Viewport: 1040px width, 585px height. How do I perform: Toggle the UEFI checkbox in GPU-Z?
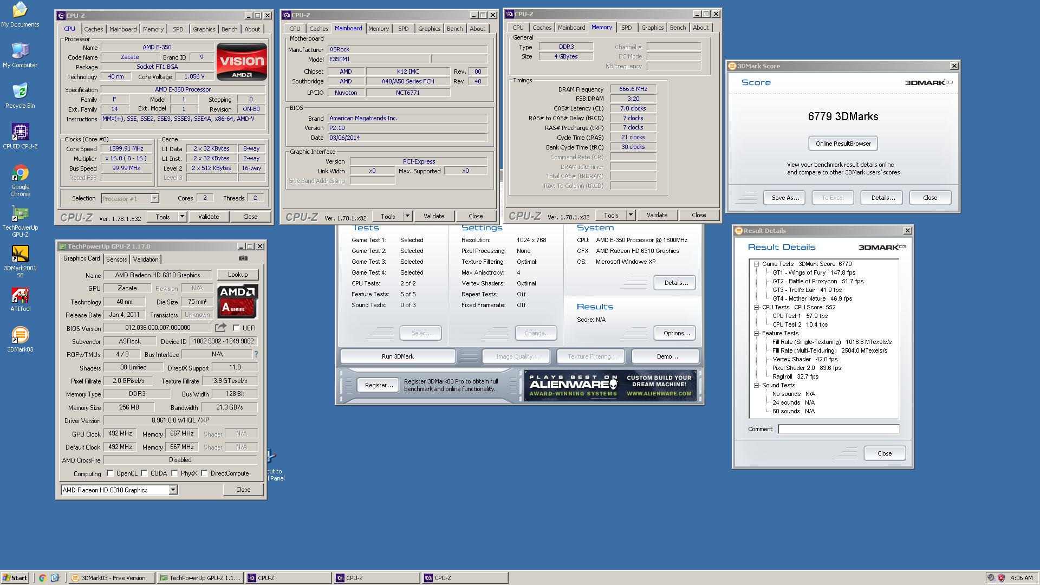(x=236, y=328)
